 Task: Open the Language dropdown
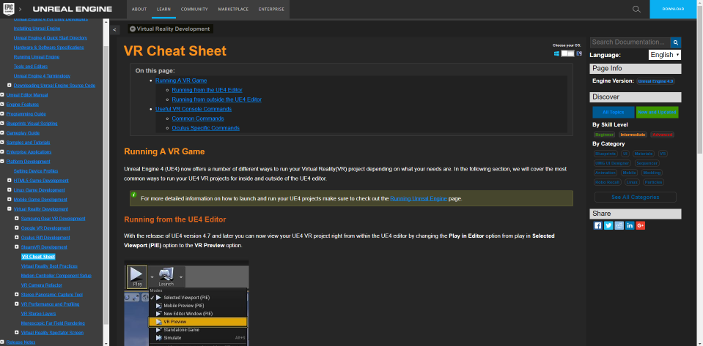pos(665,55)
